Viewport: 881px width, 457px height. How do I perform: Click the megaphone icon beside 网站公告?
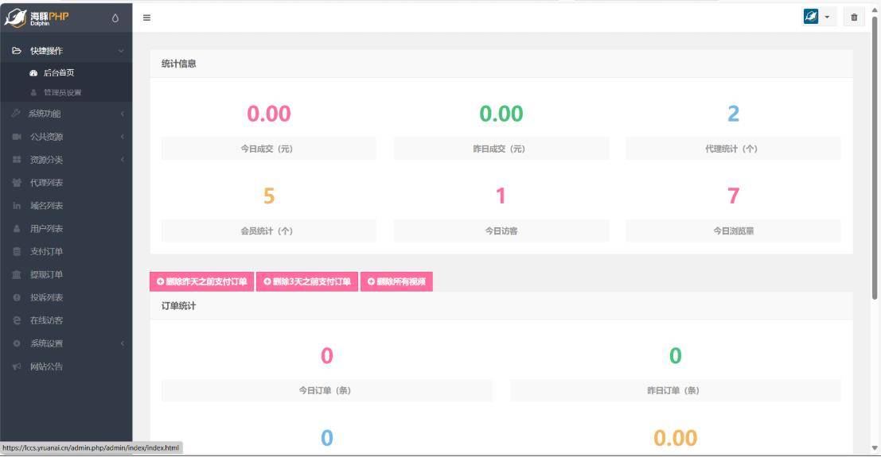(x=17, y=366)
